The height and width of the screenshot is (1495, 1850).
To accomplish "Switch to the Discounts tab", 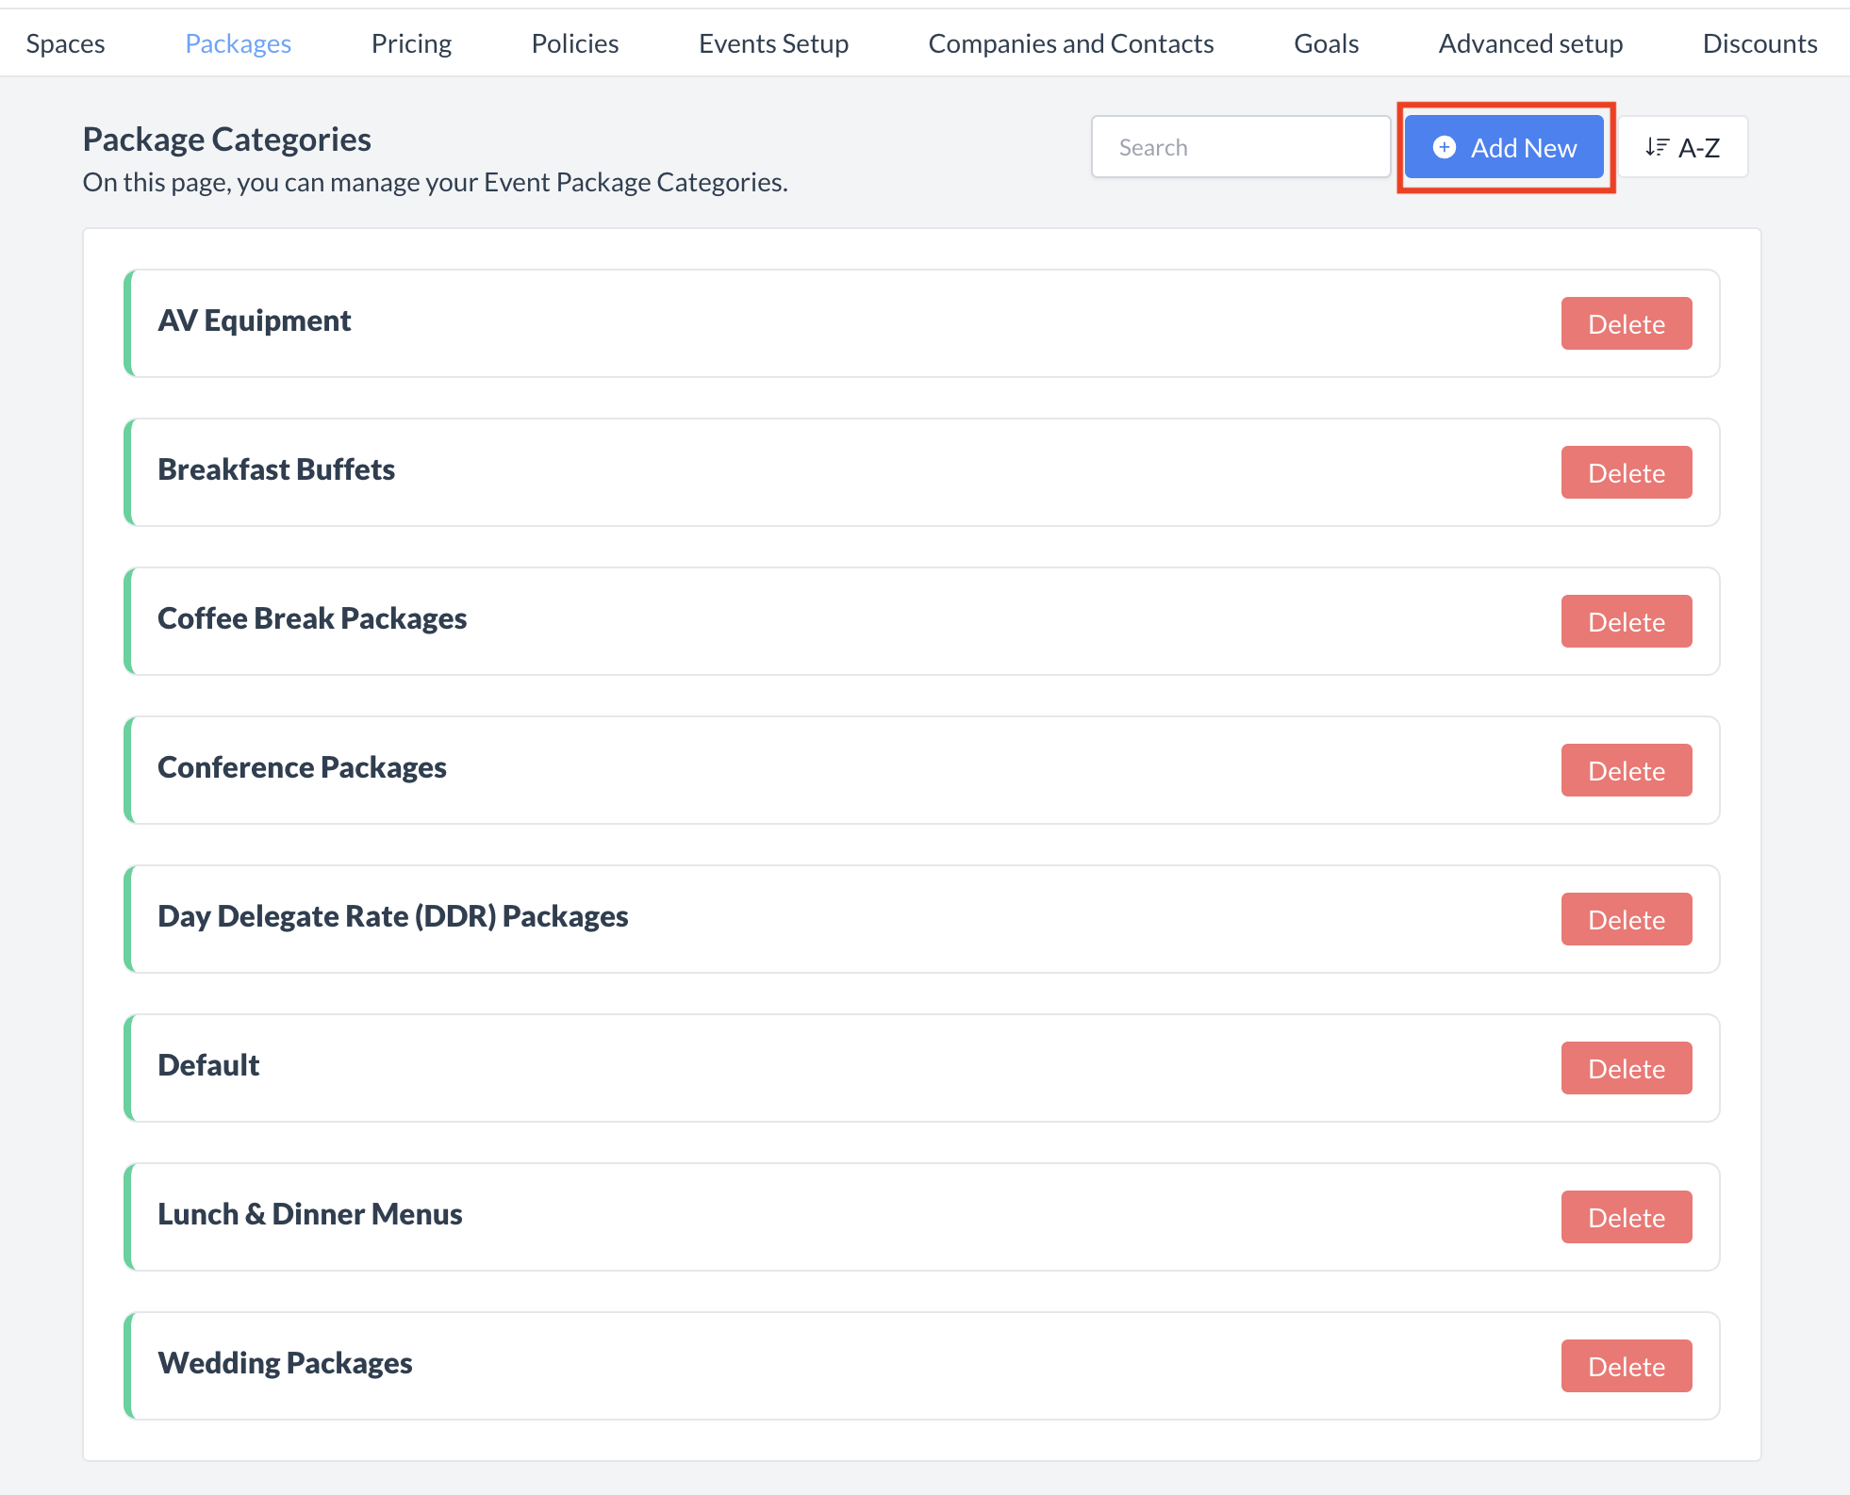I will (1759, 42).
